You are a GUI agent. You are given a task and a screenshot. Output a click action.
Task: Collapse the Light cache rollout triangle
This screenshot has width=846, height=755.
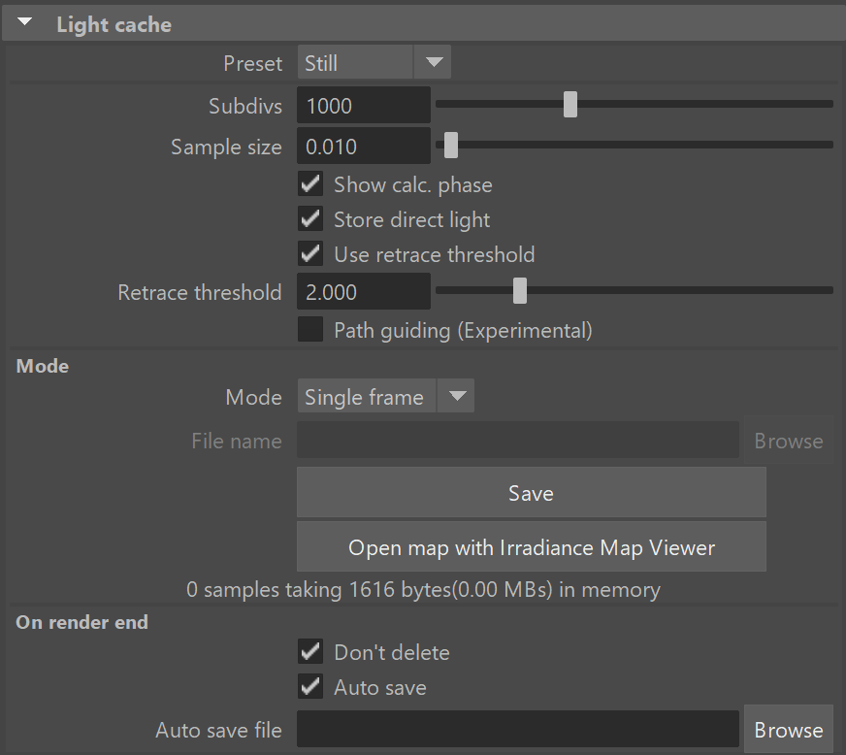pos(25,22)
